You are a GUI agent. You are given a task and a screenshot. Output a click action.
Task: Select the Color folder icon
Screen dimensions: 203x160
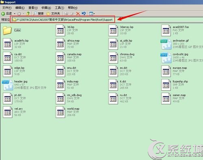7,30
